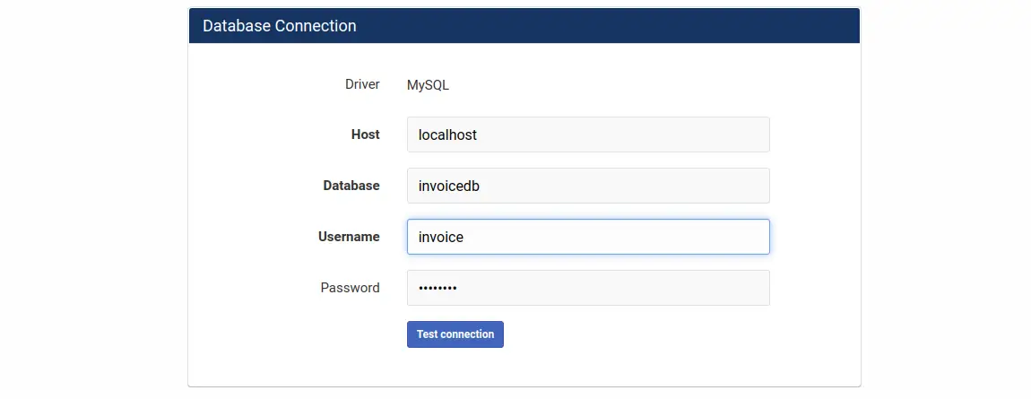Screen dimensions: 1031x399
Task: Click the Password label text
Action: click(x=350, y=288)
